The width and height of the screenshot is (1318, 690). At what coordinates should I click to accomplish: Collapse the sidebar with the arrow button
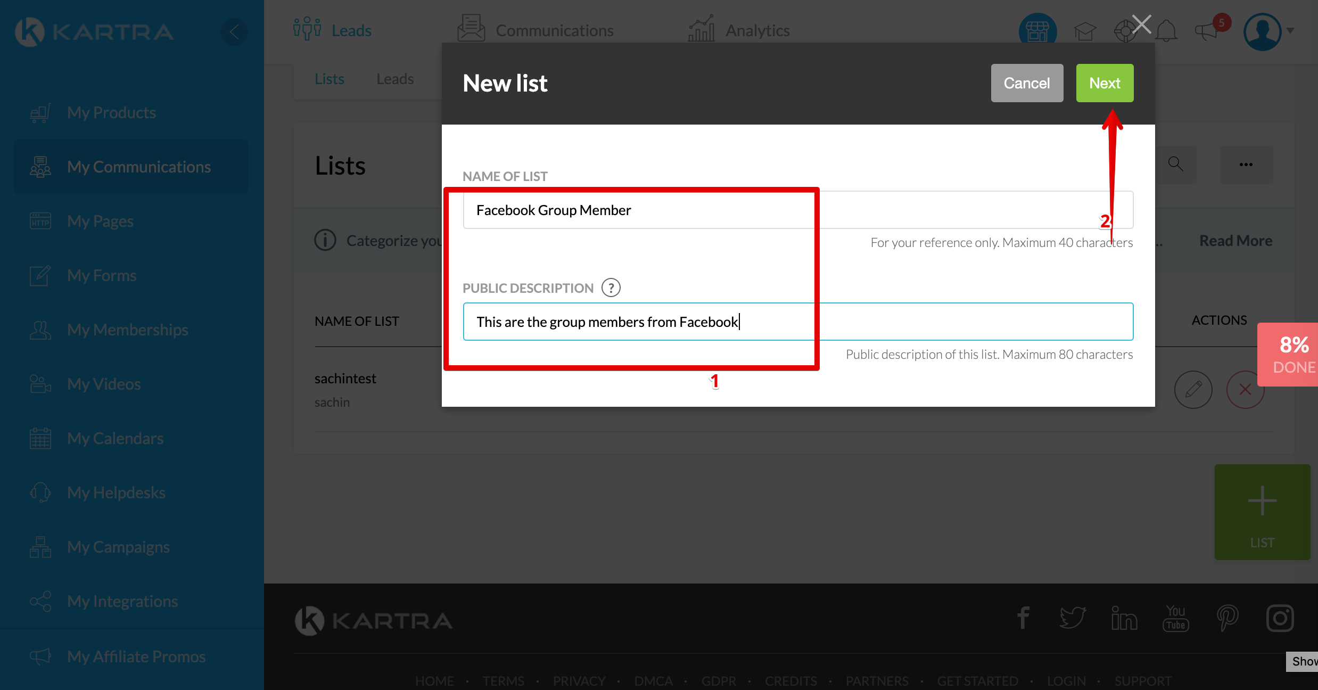tap(234, 32)
